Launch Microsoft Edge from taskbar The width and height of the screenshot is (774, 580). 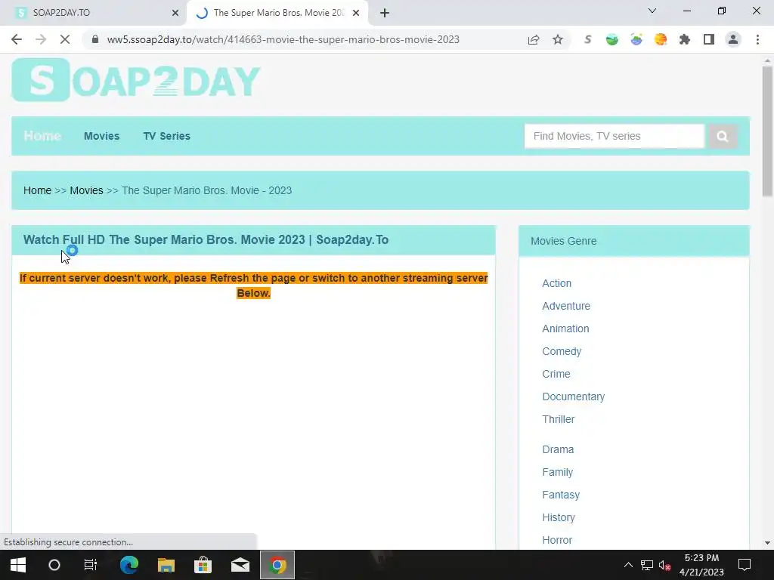129,565
